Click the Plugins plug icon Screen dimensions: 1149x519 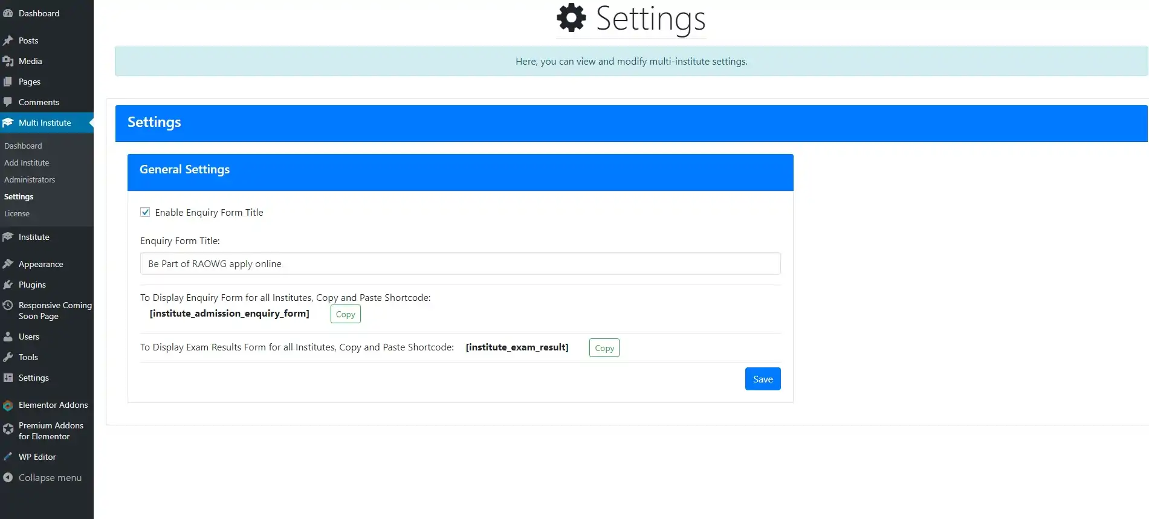point(8,285)
